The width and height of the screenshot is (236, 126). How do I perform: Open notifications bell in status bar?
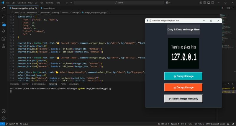(x=233, y=124)
